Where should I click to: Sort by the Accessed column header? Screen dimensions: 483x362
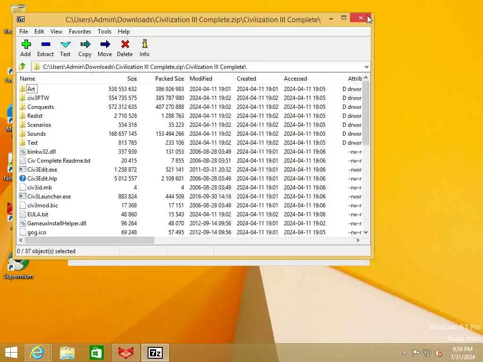coord(295,79)
